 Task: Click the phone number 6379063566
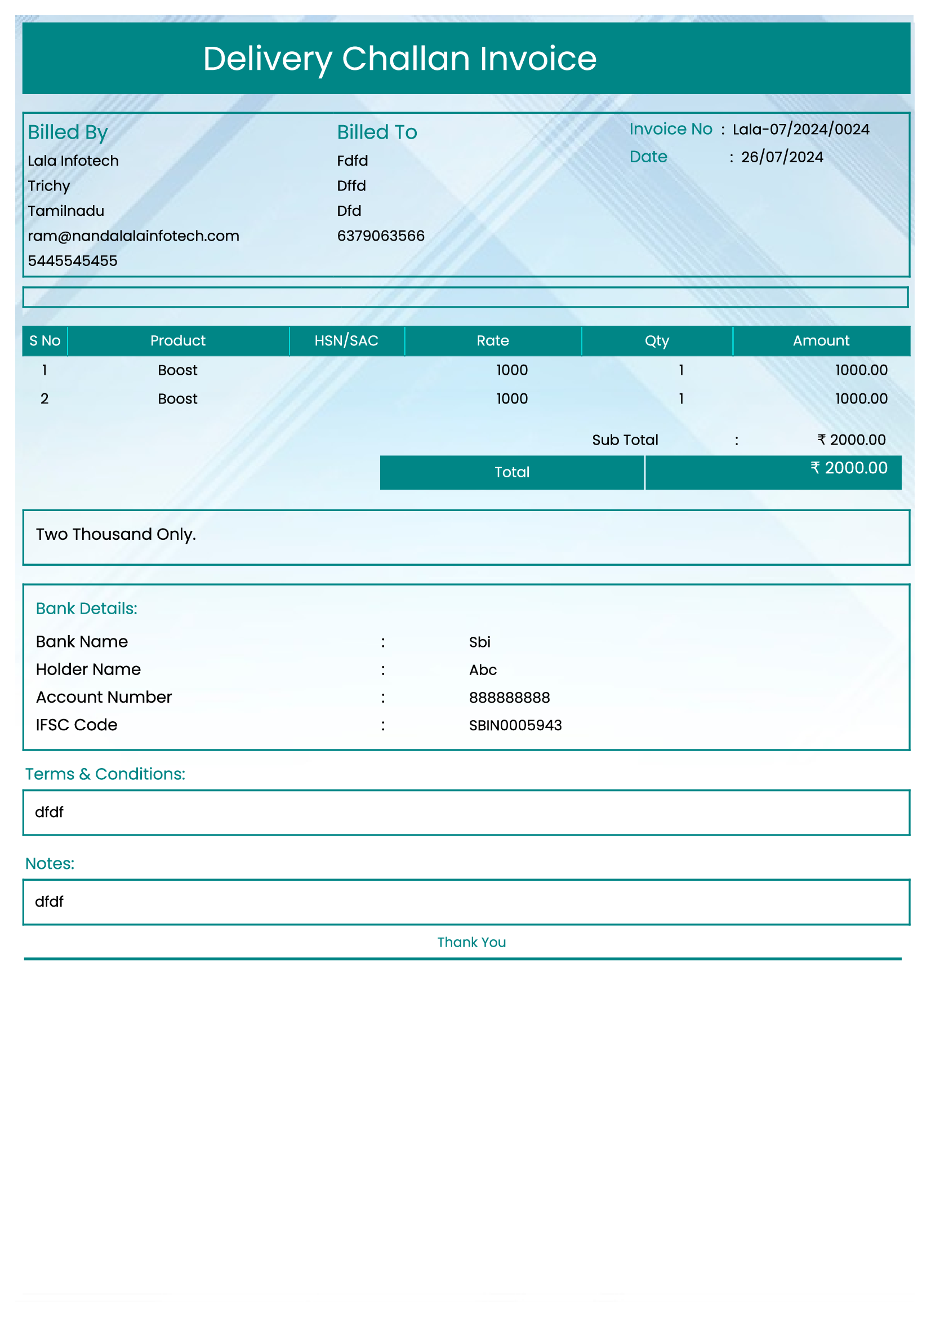[x=380, y=236]
